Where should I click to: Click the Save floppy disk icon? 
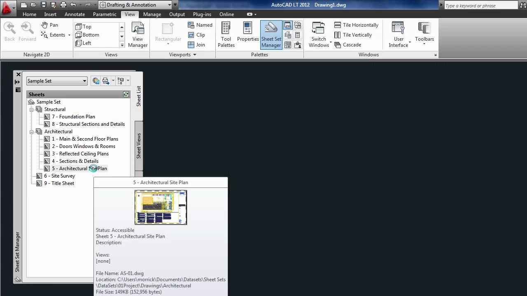point(44,5)
